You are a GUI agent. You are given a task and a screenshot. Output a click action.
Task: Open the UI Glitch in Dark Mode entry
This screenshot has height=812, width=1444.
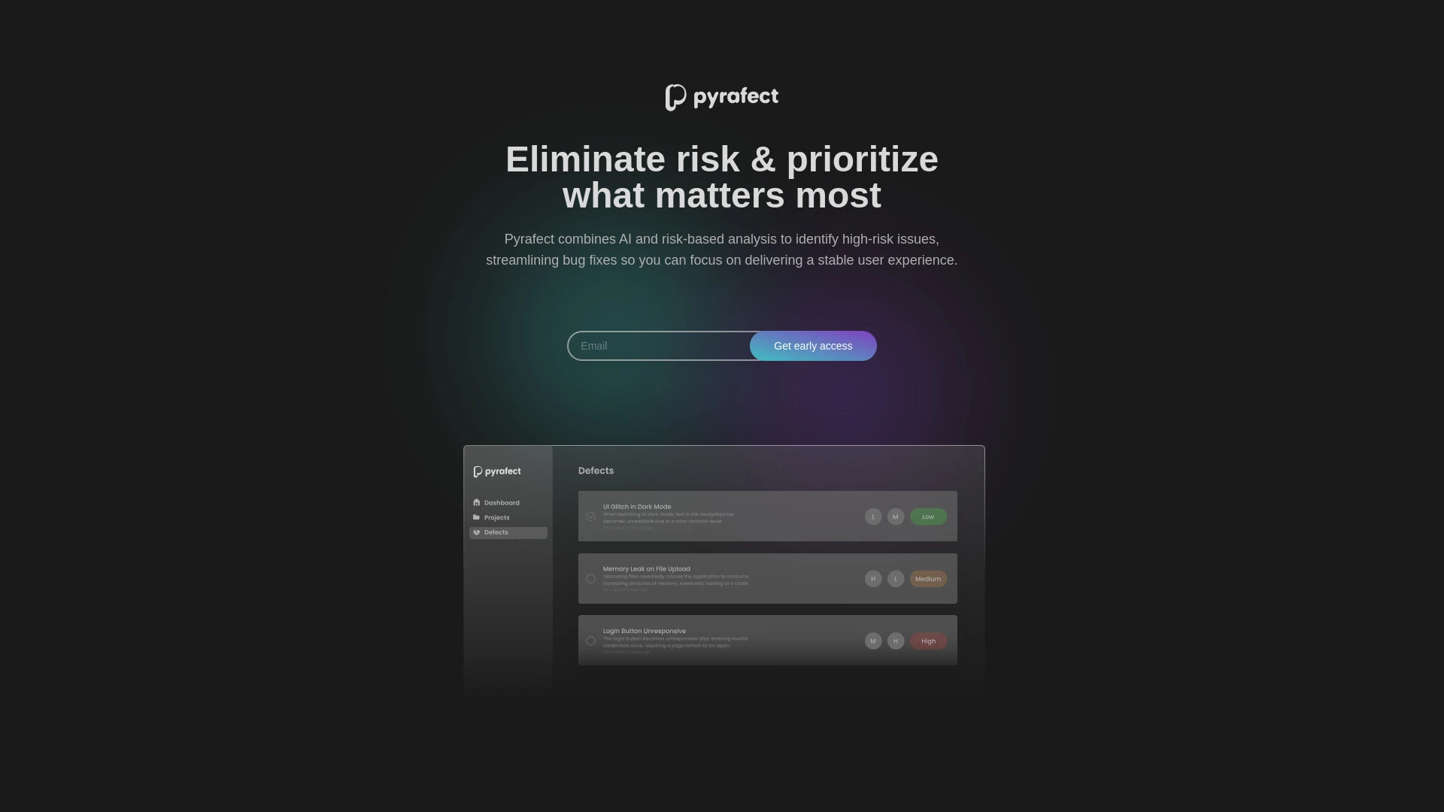point(768,516)
